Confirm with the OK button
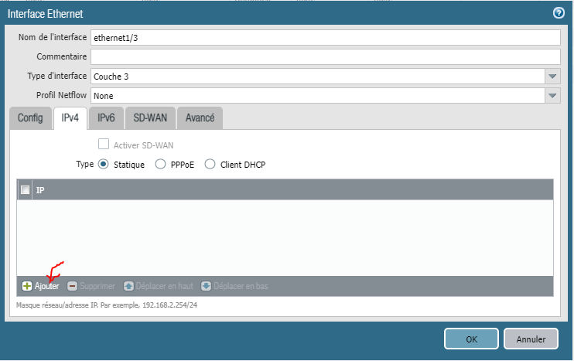 click(472, 339)
